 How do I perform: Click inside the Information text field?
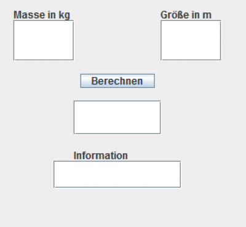click(117, 174)
